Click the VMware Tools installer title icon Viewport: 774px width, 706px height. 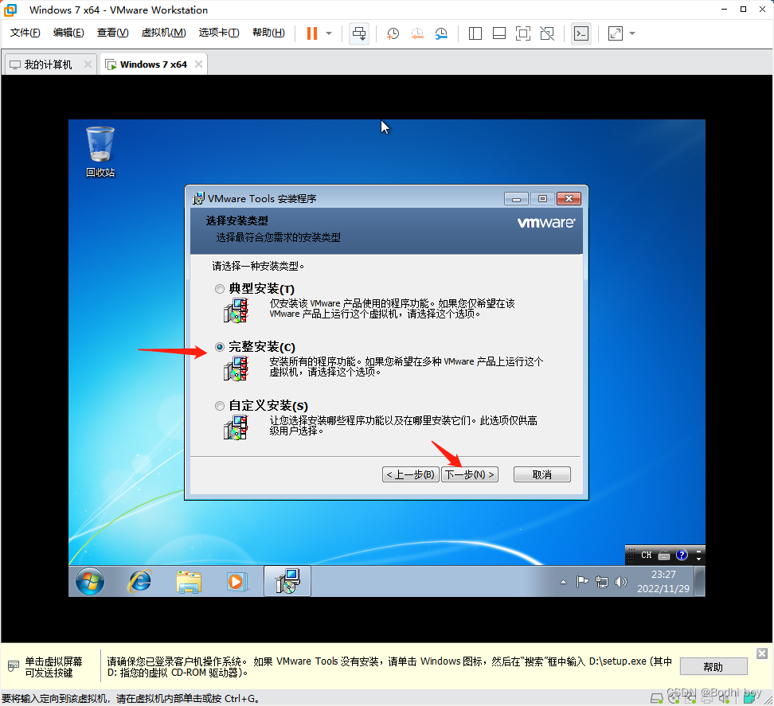[x=198, y=198]
